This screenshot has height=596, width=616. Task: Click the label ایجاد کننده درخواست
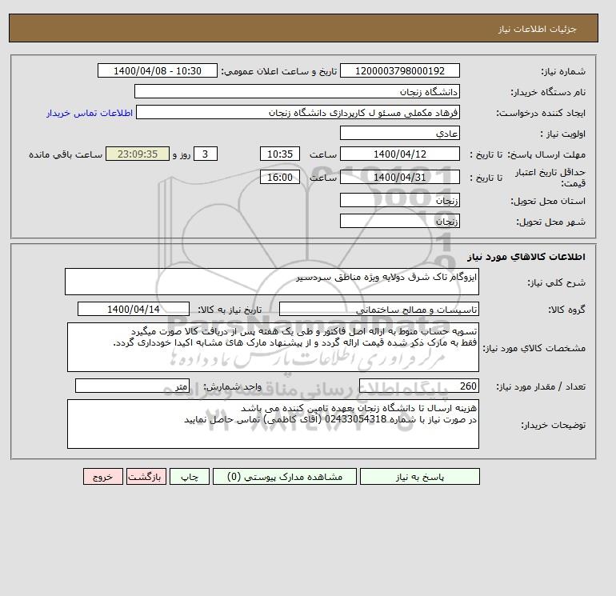[x=541, y=113]
